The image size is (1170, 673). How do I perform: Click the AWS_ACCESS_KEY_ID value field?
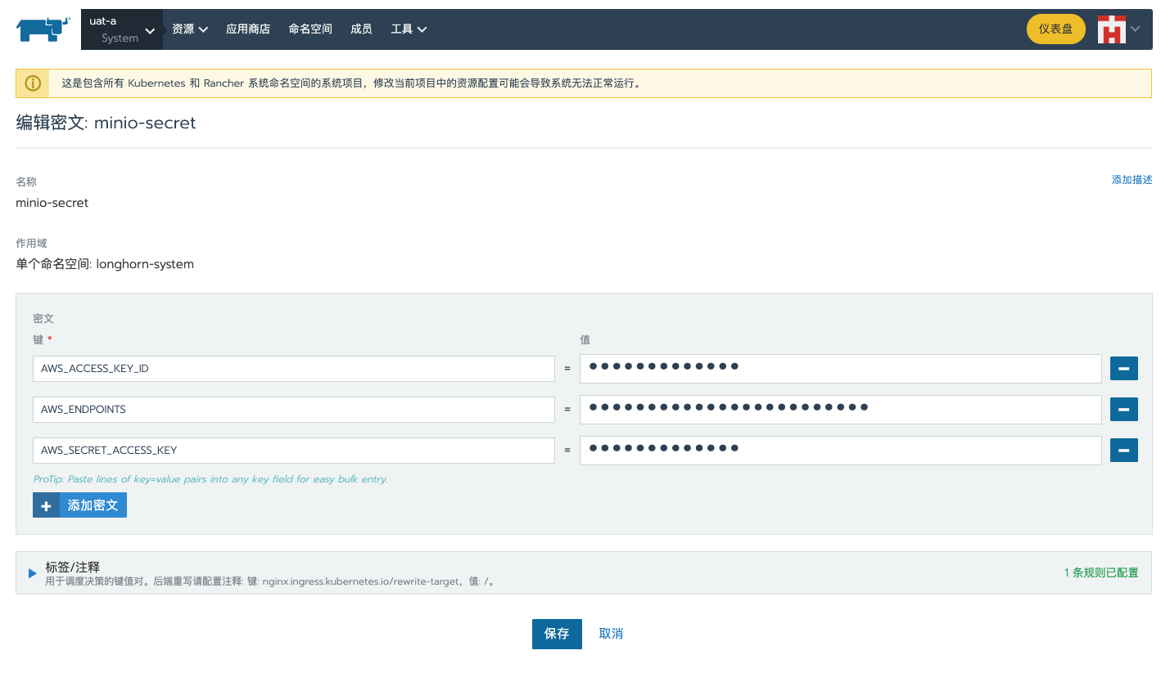(841, 369)
